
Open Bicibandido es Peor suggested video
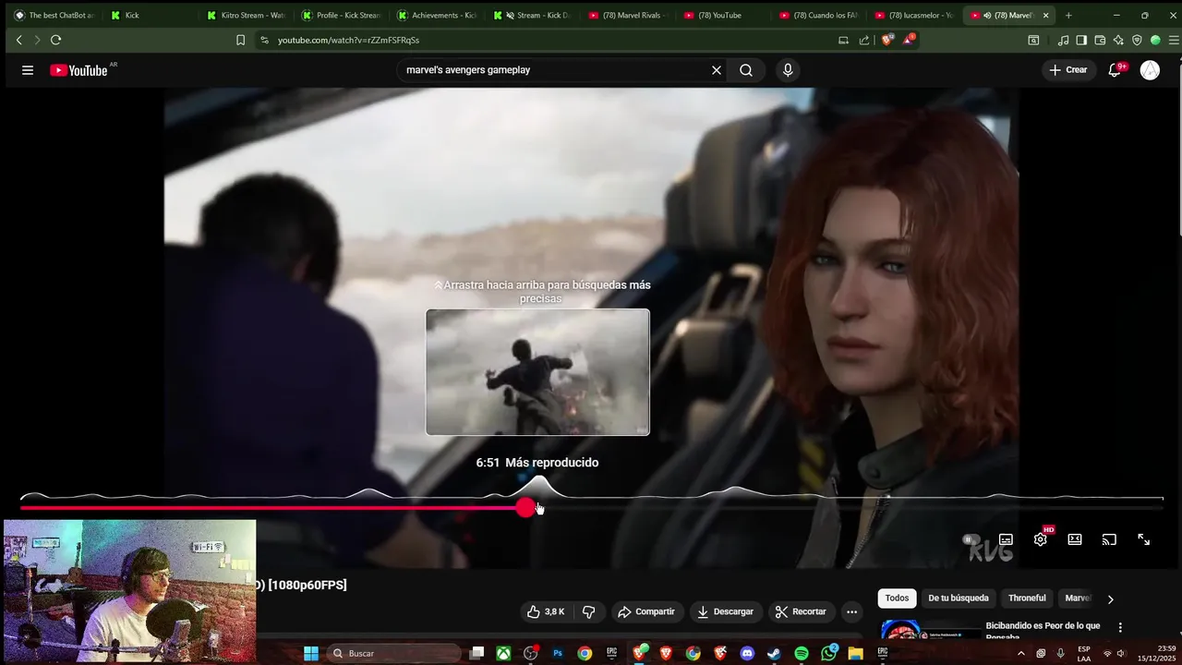[1043, 629]
